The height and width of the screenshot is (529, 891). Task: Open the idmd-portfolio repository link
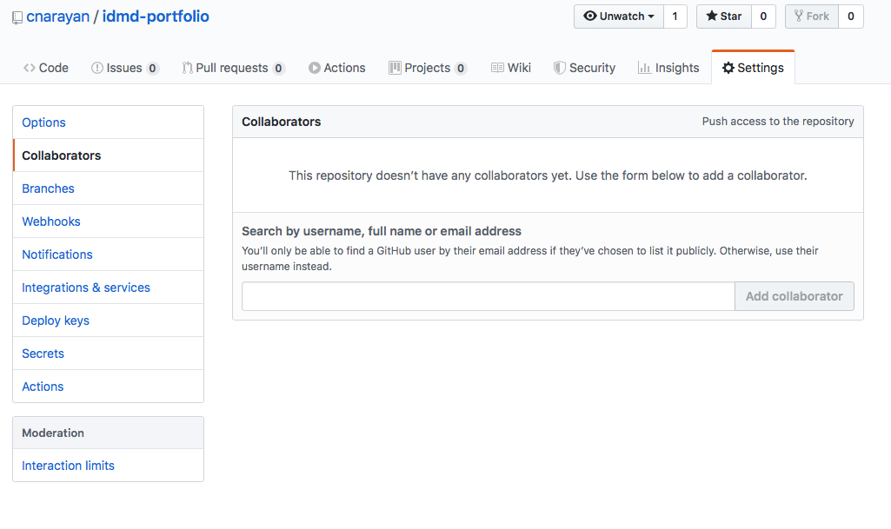click(156, 17)
